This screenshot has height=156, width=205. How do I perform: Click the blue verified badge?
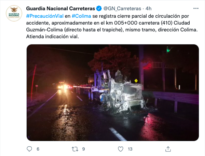point(99,9)
